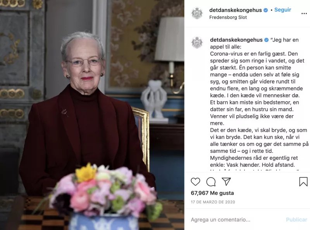Open detdanskekongehus profile from the header username

[236, 10]
